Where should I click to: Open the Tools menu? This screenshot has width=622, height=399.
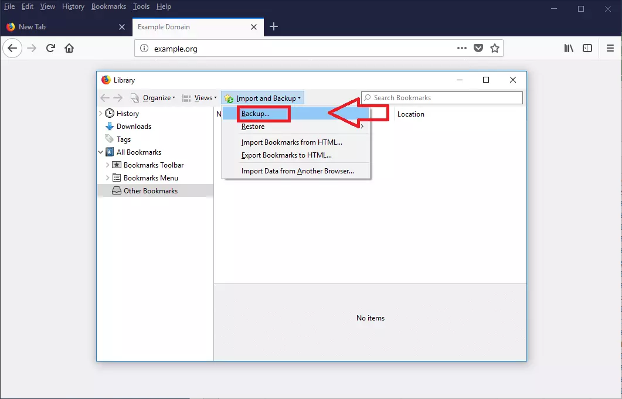click(141, 7)
